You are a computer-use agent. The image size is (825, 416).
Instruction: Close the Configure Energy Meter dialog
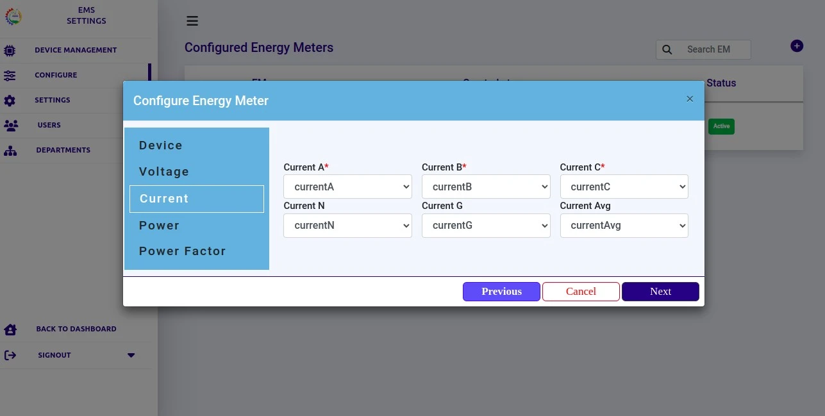[690, 99]
